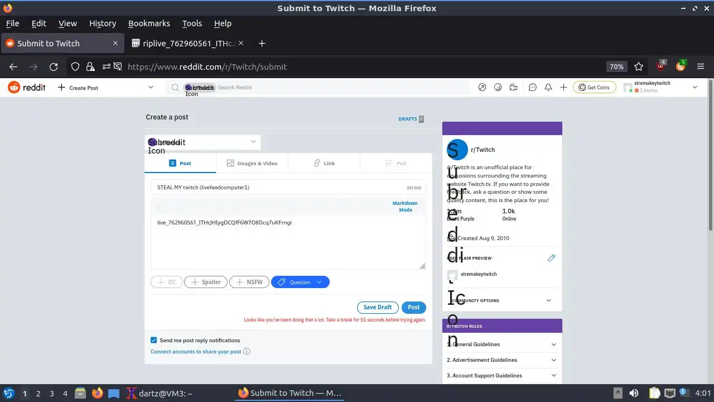Screen dimensions: 714x402
Task: Open the Bookmarks menu
Action: click(x=149, y=23)
